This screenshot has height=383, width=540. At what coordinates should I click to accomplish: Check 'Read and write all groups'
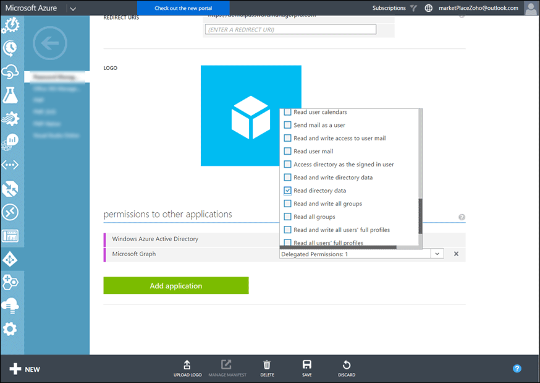pyautogui.click(x=287, y=204)
